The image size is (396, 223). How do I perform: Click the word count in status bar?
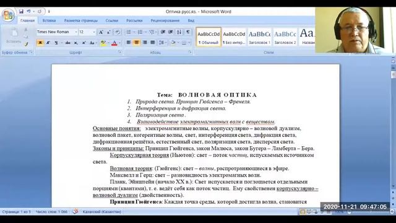click(x=51, y=212)
